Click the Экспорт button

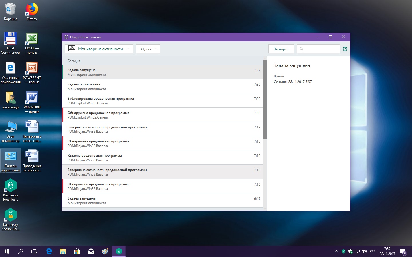(x=281, y=49)
